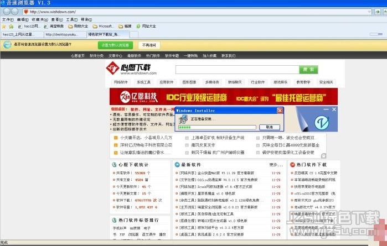
Task: Click the 心愿下载统计 section icon
Action: (114, 165)
